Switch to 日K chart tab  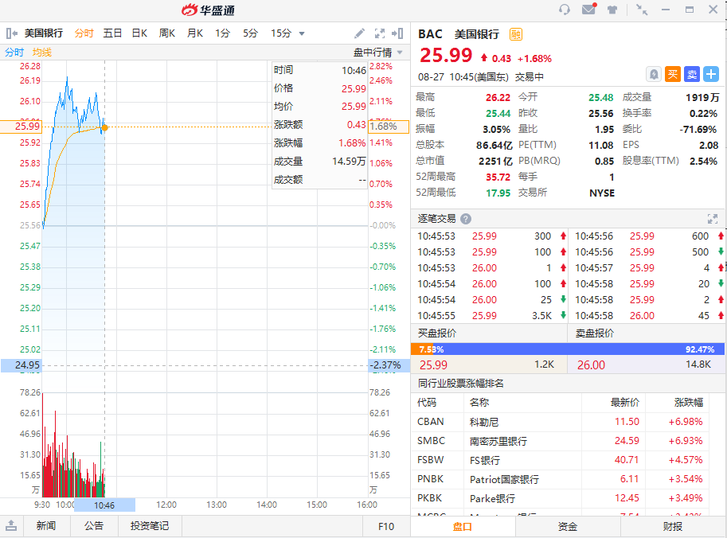click(139, 33)
